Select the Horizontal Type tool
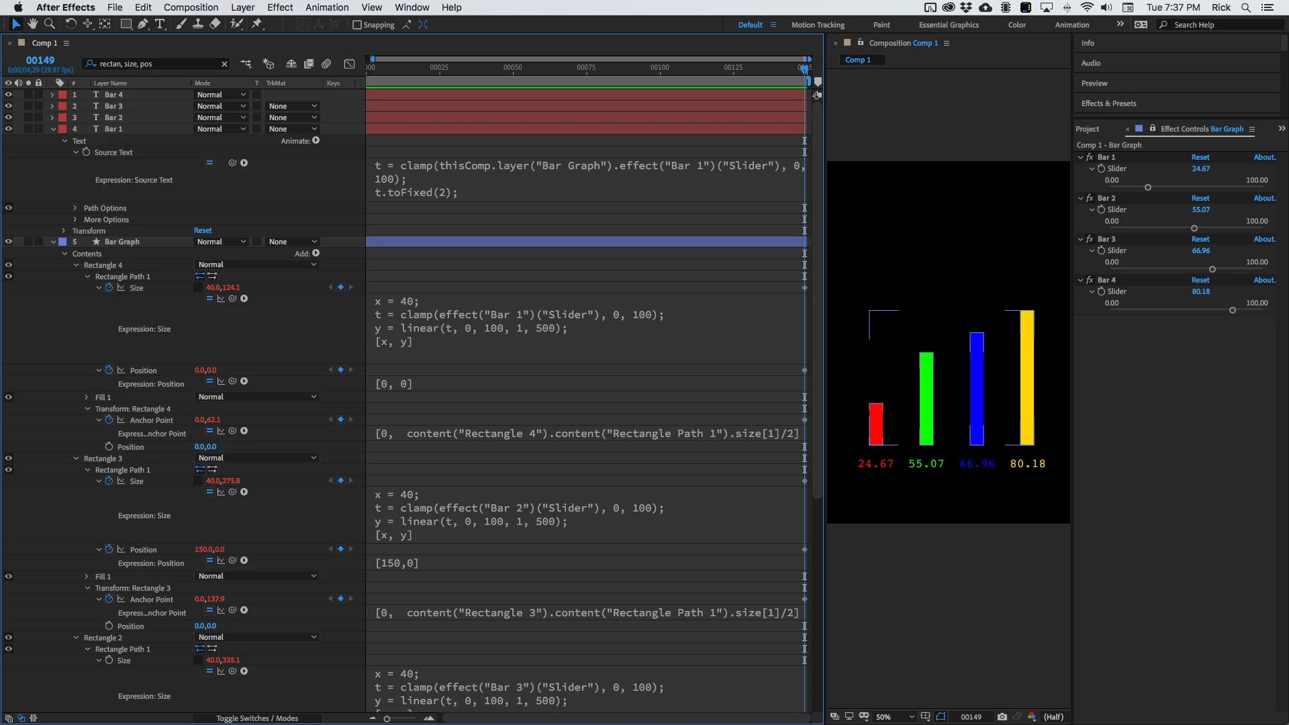The width and height of the screenshot is (1289, 725). pos(160,24)
